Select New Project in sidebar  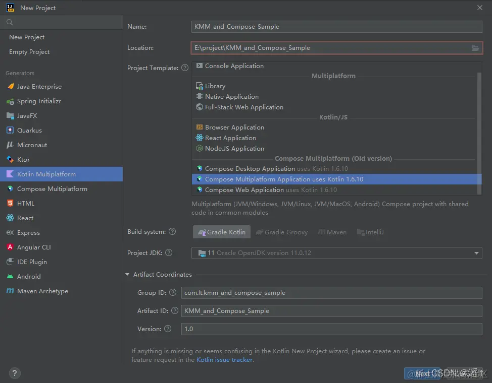[x=27, y=37]
